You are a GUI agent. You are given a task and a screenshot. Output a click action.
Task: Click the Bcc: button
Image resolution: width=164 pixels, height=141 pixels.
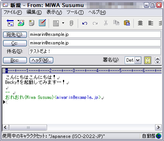(15, 60)
